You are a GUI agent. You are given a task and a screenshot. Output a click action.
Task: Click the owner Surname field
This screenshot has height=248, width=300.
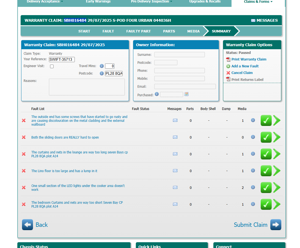[180, 55]
